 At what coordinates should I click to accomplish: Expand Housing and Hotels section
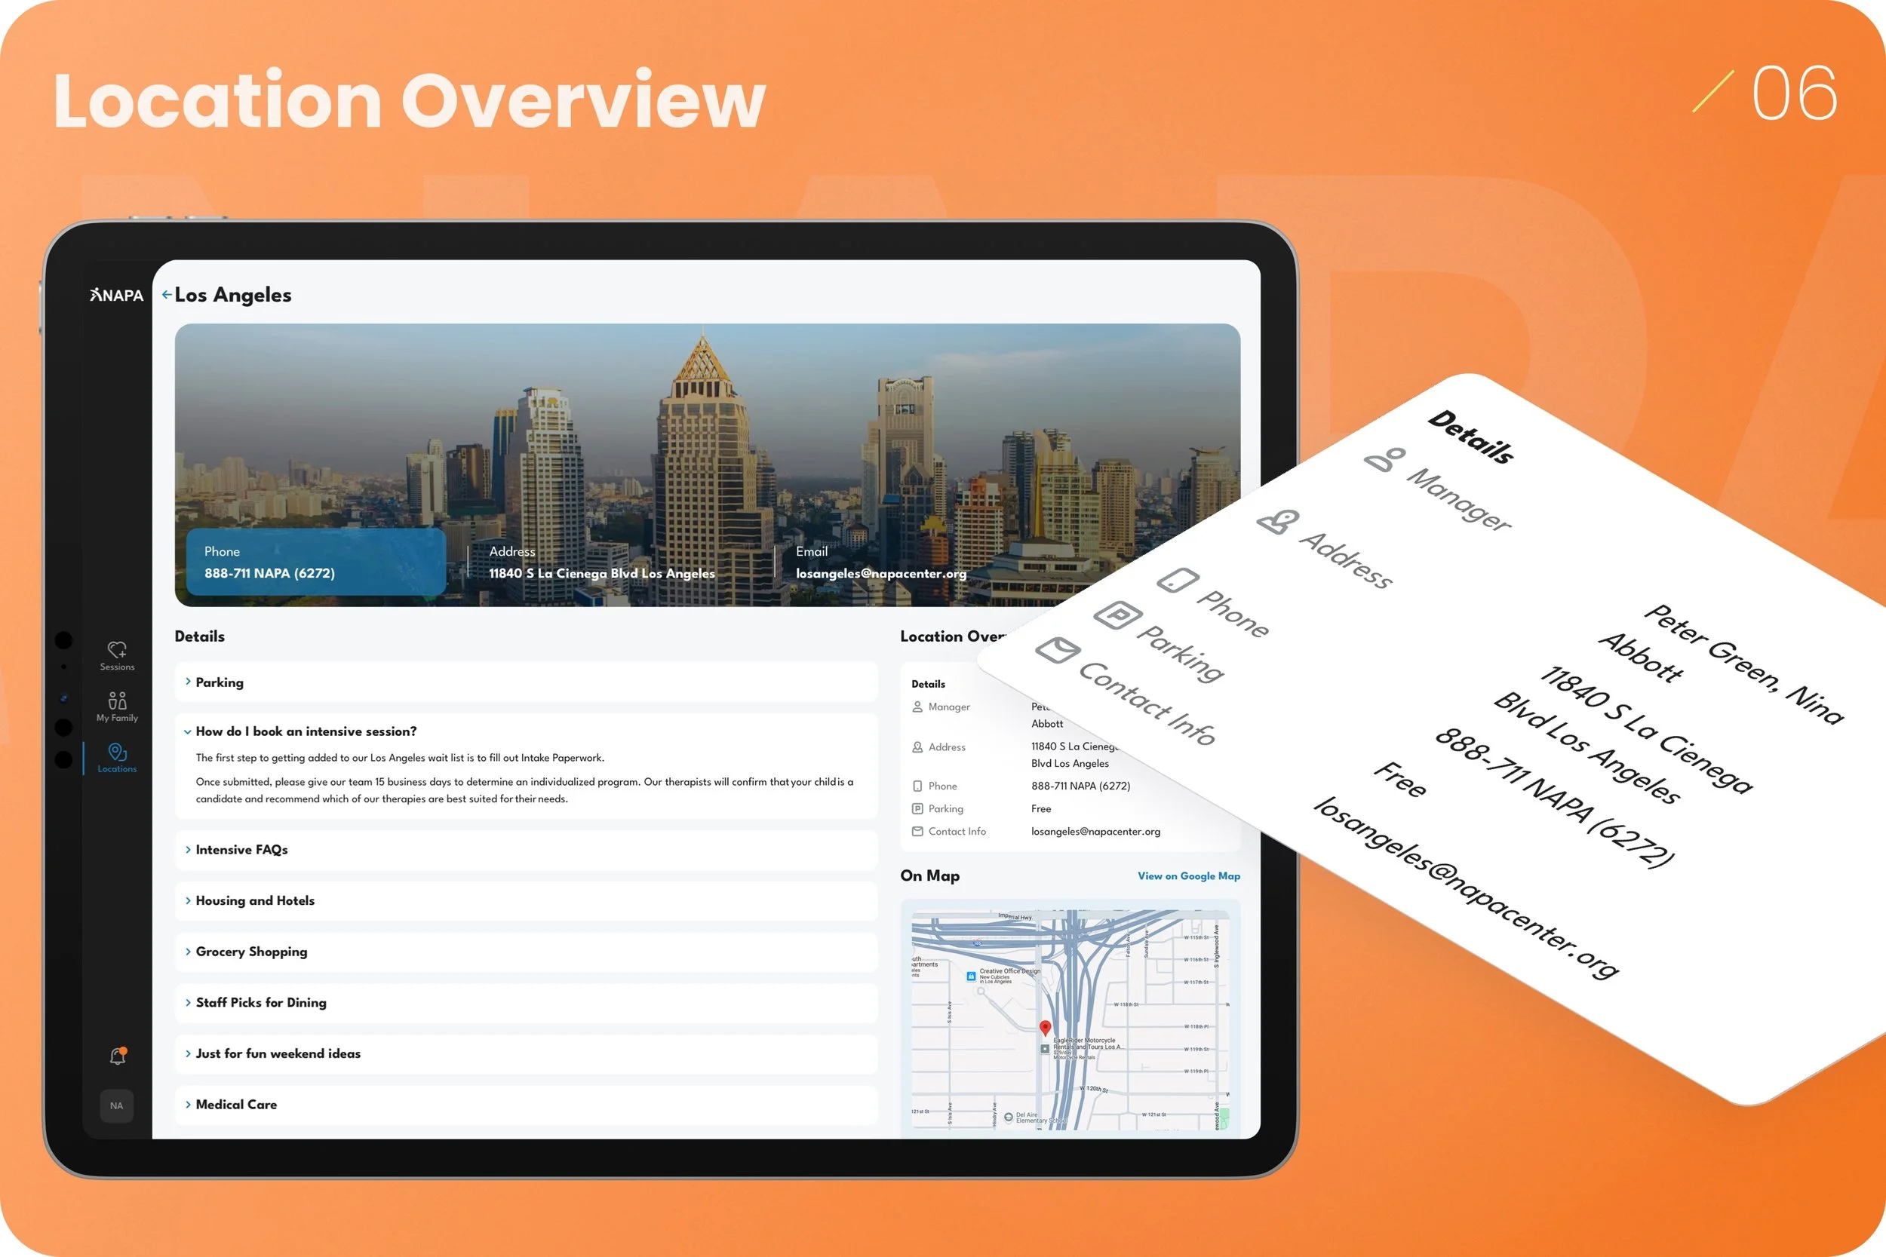(x=254, y=900)
